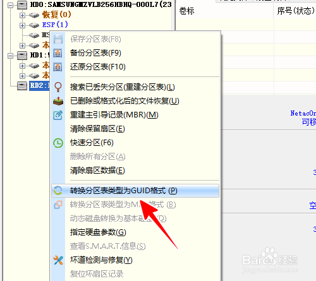Click the ESP(1) partition drive icon
Image resolution: width=316 pixels, height=281 pixels.
click(x=34, y=25)
